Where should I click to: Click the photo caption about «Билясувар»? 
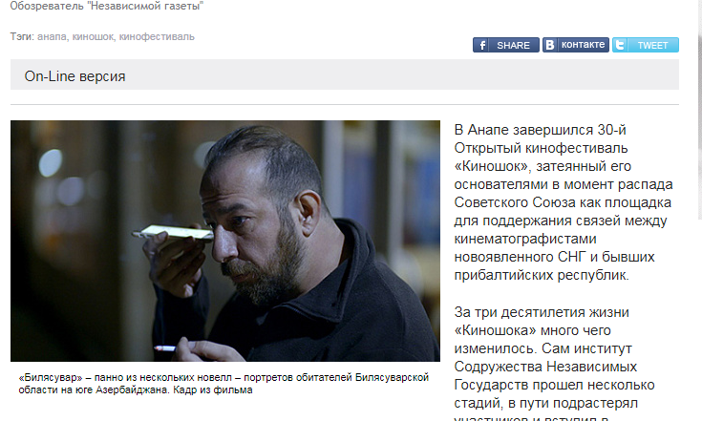coord(223,384)
